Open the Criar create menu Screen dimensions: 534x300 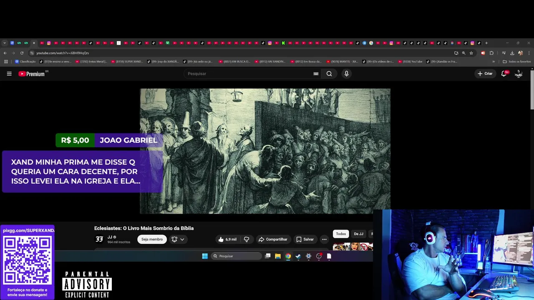click(x=485, y=74)
